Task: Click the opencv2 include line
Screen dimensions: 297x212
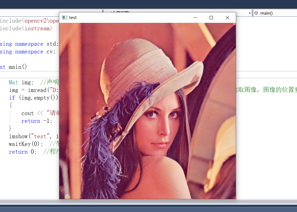Action: 29,21
